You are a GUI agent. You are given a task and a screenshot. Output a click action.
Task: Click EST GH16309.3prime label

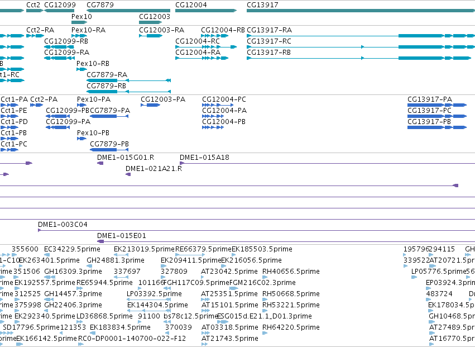click(x=73, y=272)
